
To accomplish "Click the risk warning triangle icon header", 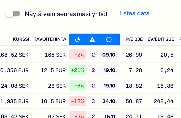I will tap(92, 40).
